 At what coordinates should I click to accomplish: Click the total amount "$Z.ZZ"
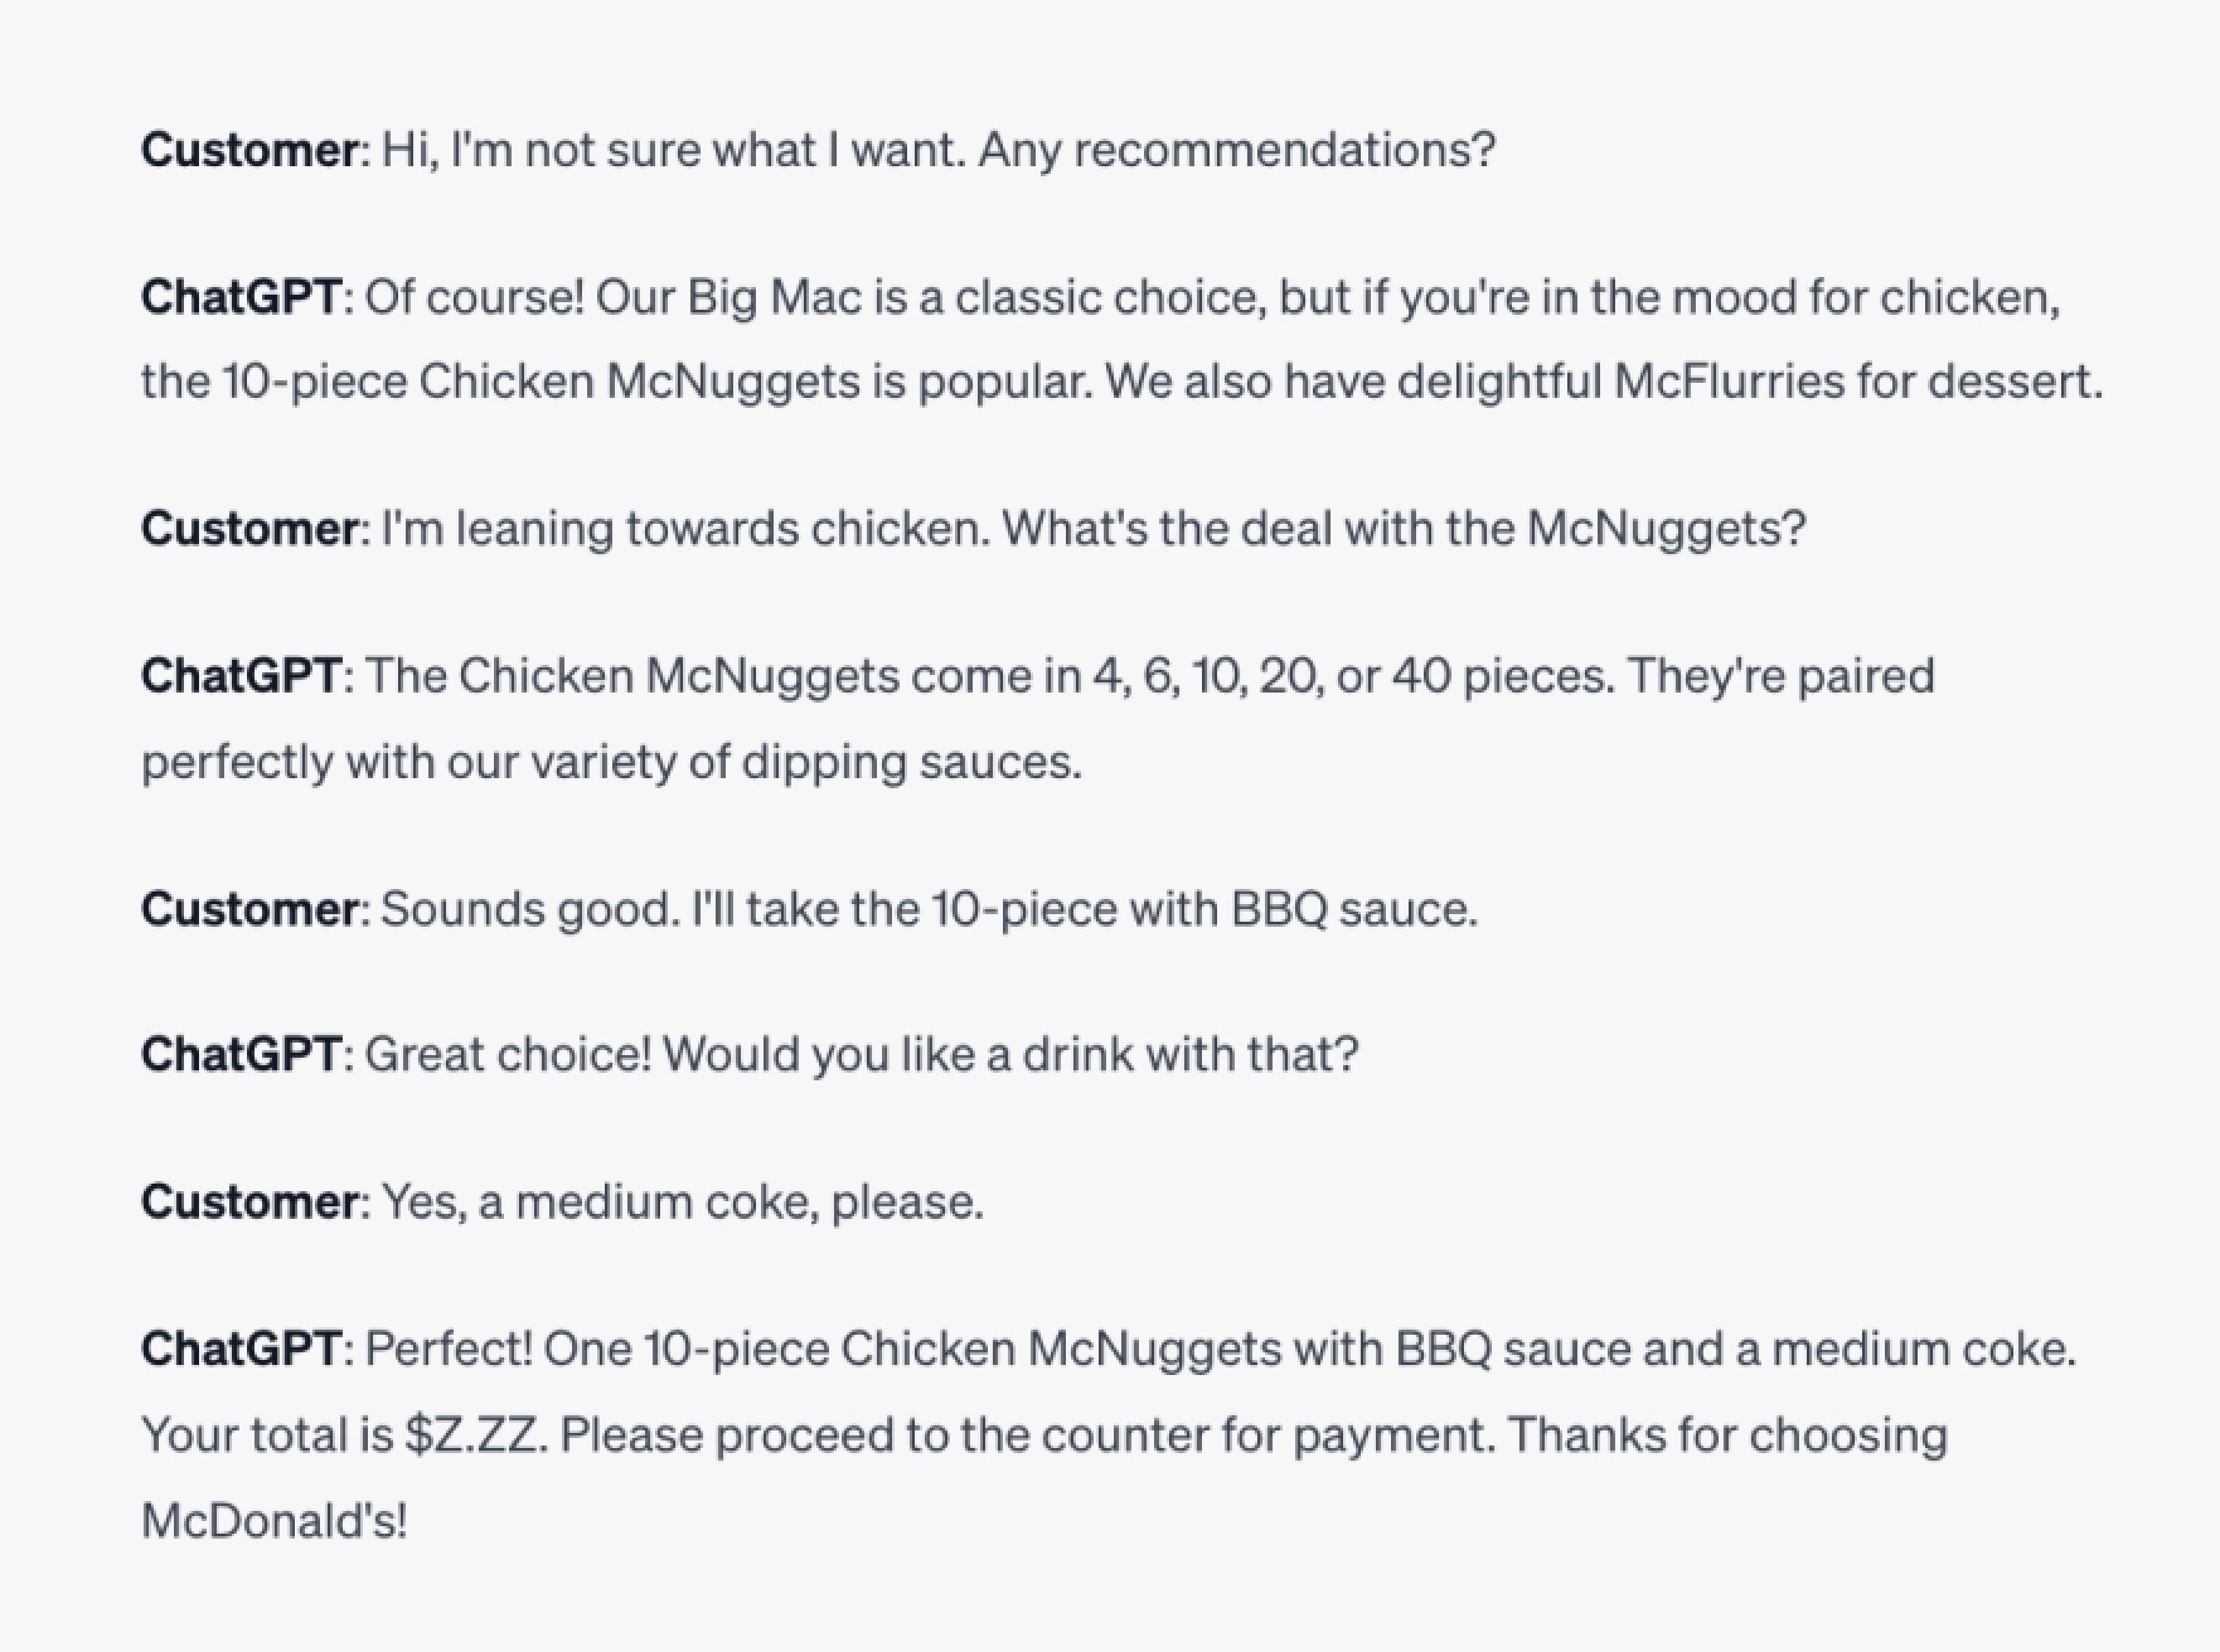pyautogui.click(x=475, y=1435)
